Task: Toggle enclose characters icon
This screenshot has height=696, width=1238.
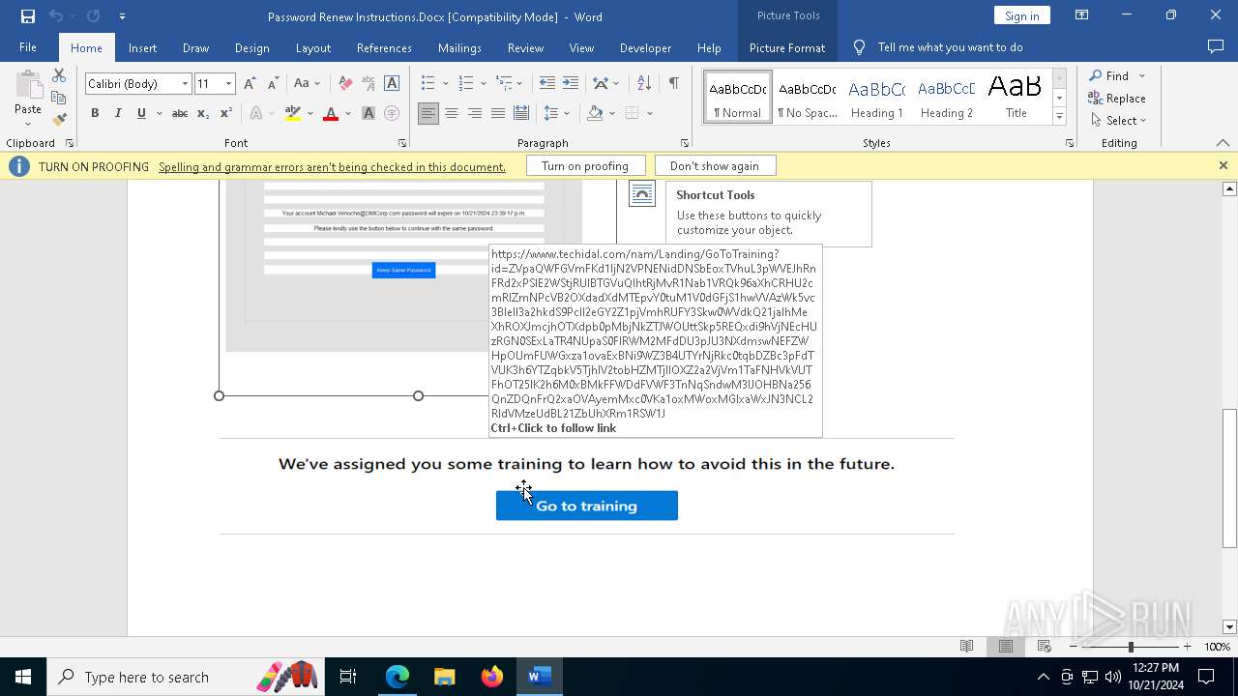Action: pyautogui.click(x=392, y=114)
